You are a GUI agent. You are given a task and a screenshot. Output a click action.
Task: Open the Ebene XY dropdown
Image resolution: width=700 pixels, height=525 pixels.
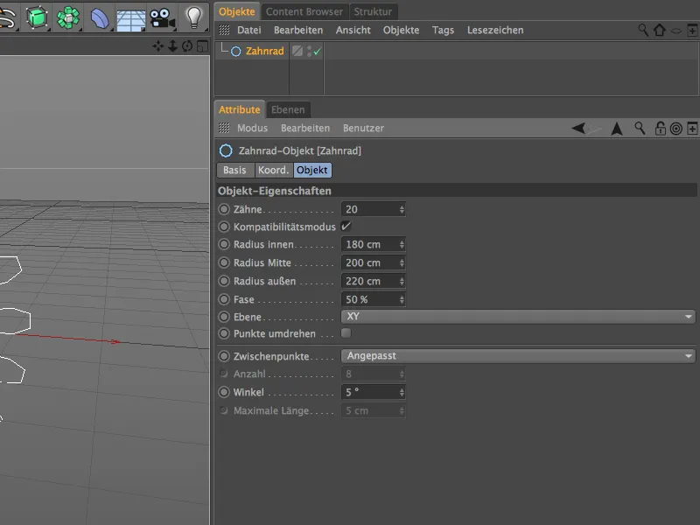click(518, 317)
